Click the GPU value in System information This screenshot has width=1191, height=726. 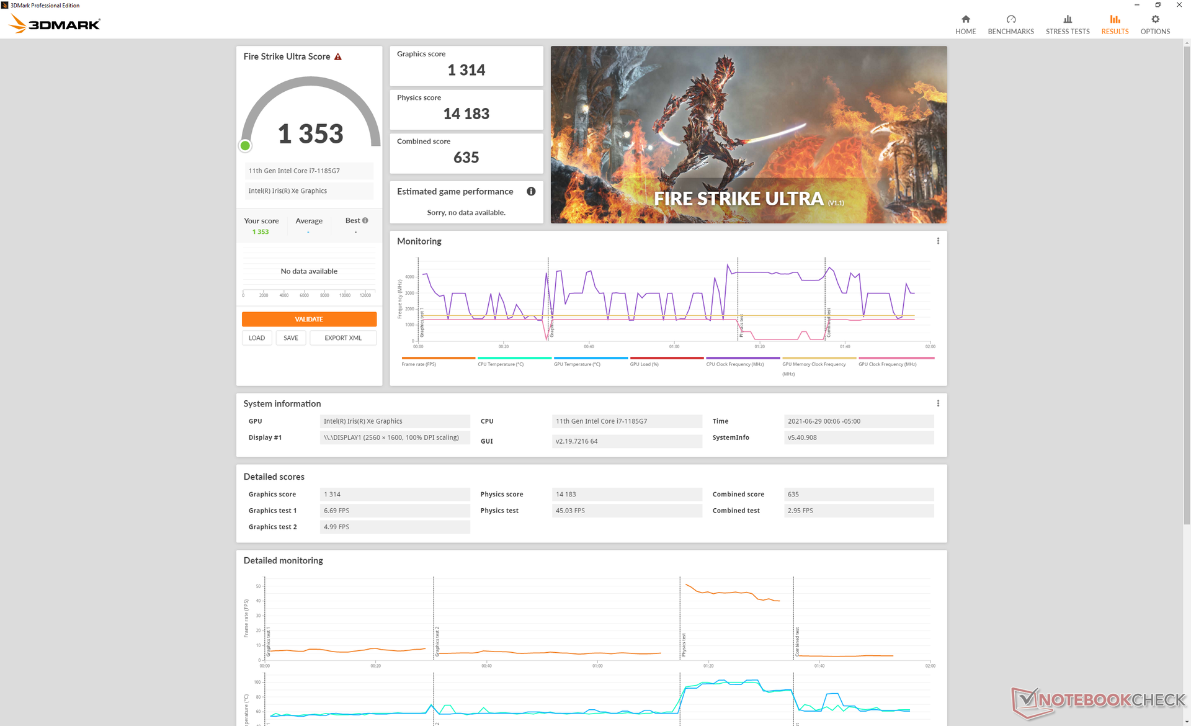[395, 421]
